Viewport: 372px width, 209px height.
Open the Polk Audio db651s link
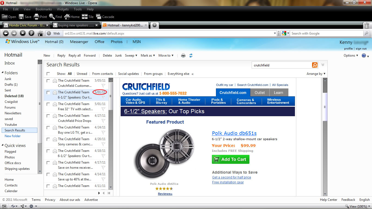234,133
